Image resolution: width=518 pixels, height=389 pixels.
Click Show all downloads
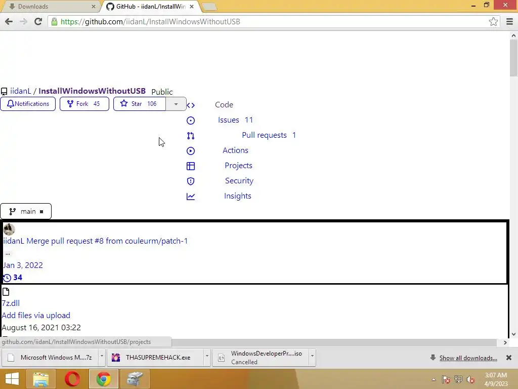[x=468, y=358]
